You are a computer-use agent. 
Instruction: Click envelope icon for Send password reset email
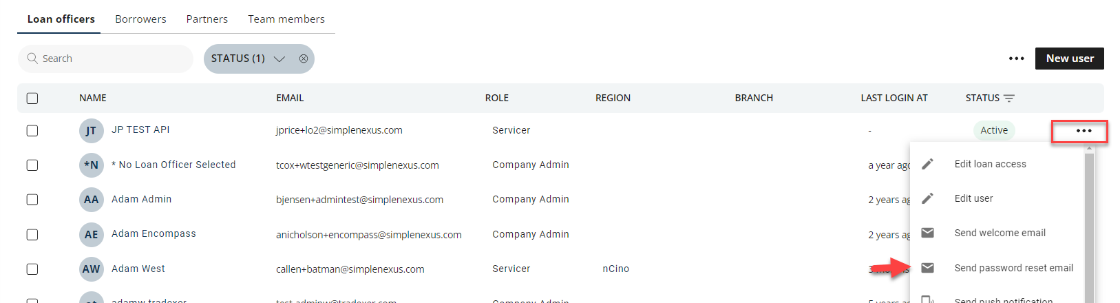point(927,268)
